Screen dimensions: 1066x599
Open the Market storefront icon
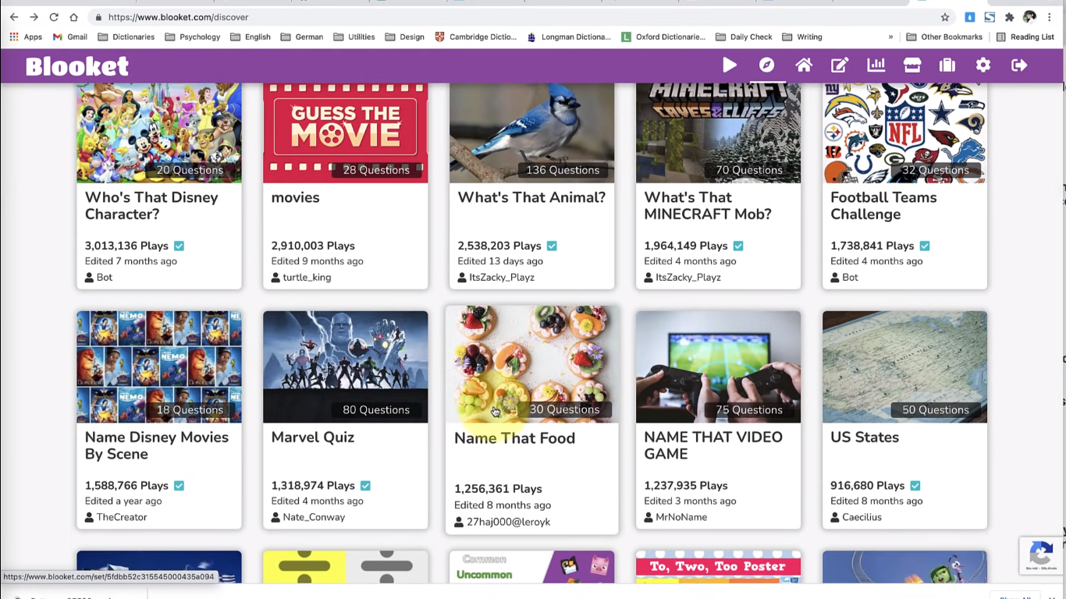click(x=912, y=66)
